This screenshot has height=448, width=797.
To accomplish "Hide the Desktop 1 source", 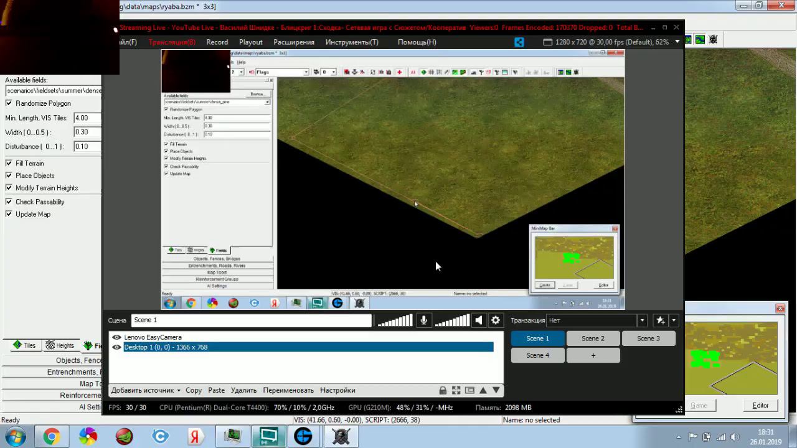I will click(x=116, y=347).
